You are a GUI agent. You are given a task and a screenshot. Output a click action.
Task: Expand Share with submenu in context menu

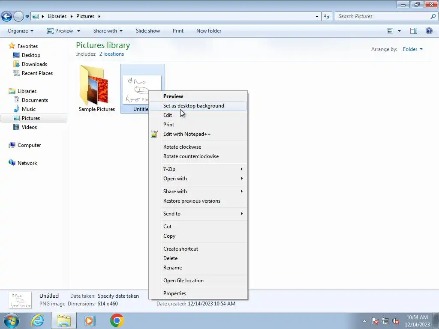198,191
